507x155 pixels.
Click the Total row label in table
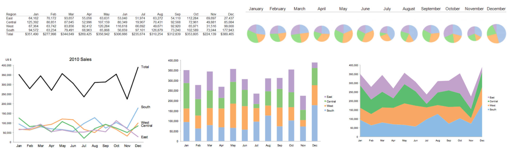click(x=10, y=34)
